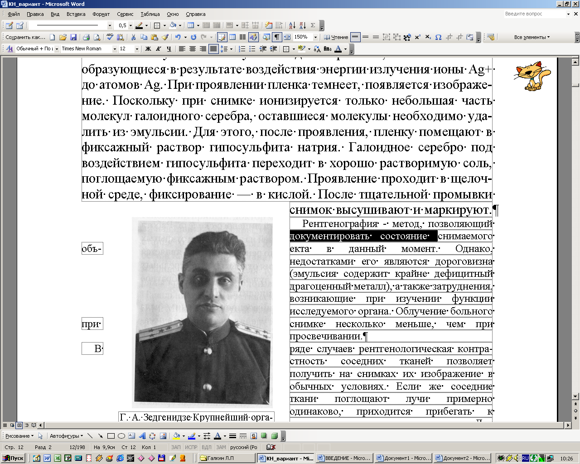Toggle ВДЛ extend selection in status bar

pyautogui.click(x=206, y=447)
